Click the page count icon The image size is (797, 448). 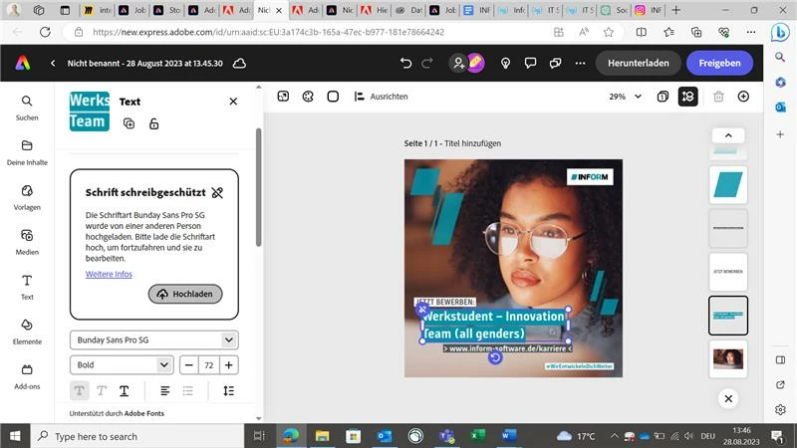(x=663, y=96)
